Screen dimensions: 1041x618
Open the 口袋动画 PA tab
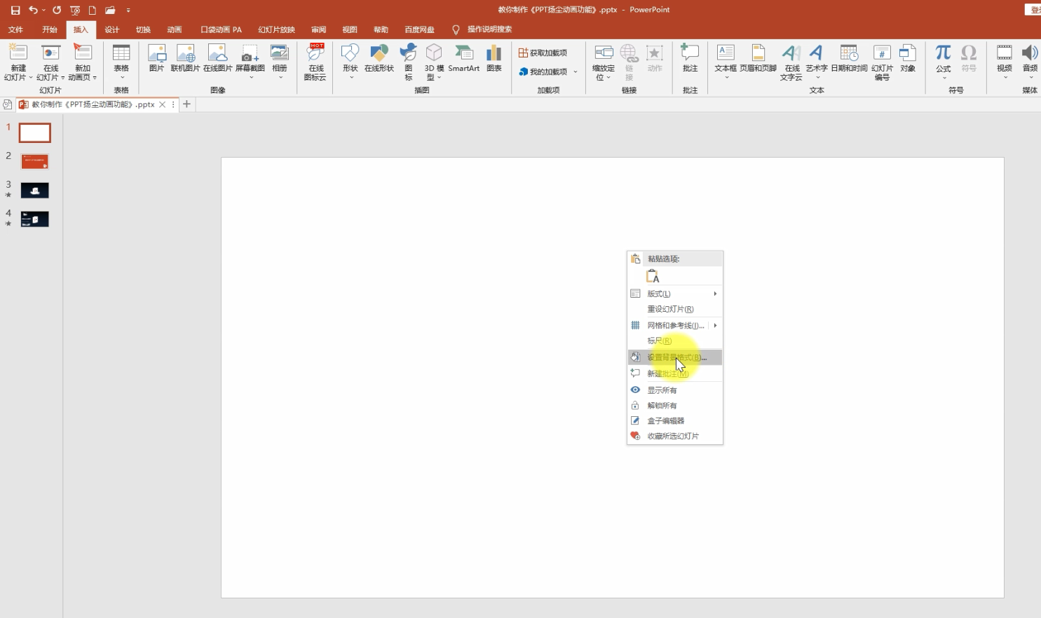221,29
